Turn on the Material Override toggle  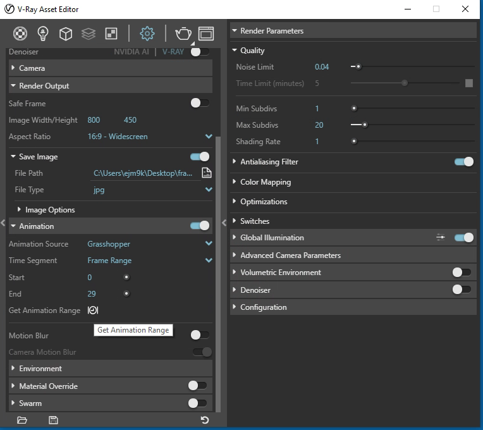[198, 385]
